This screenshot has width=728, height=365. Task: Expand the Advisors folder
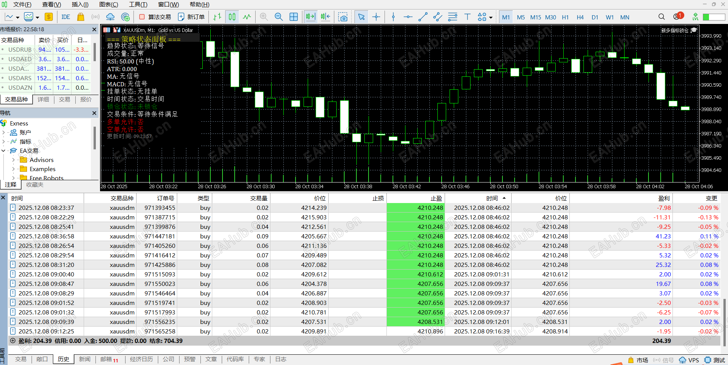[x=13, y=160]
